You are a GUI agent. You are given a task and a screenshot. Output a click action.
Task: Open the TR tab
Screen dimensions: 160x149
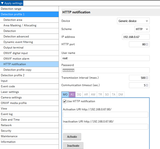pyautogui.click(x=100, y=95)
